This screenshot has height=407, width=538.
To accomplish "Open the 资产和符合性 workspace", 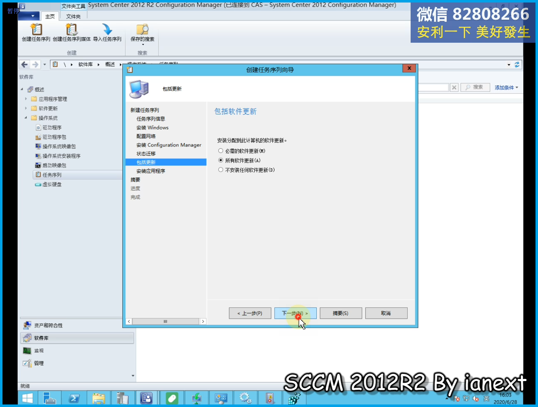I will (x=77, y=325).
